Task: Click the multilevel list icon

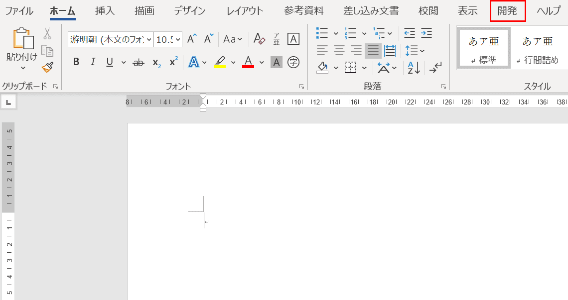Action: tap(379, 33)
